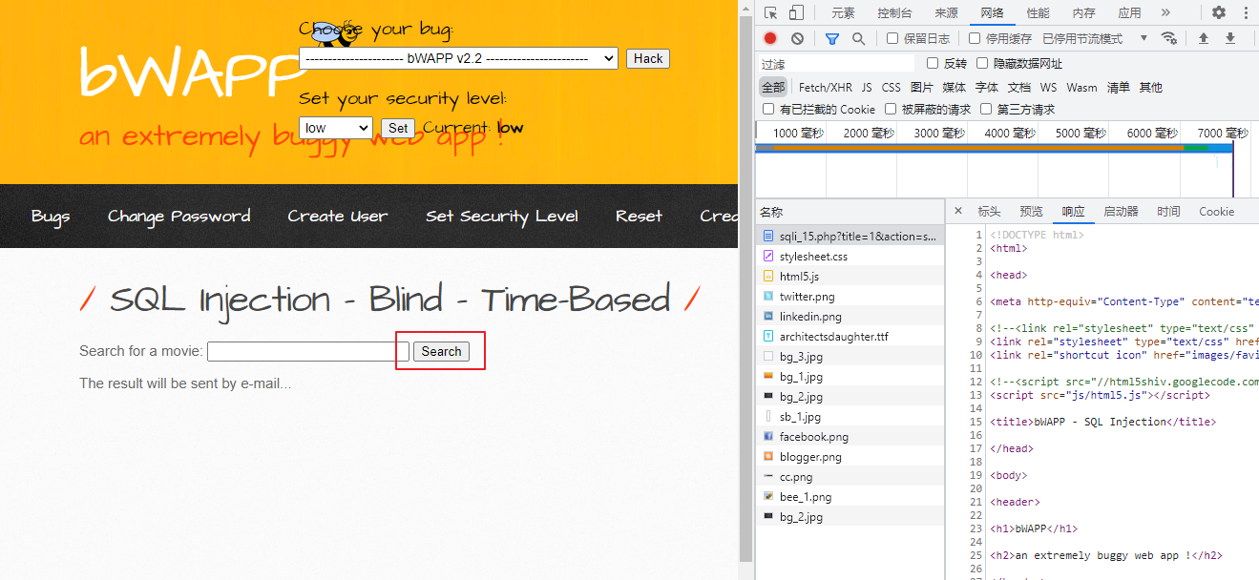The height and width of the screenshot is (580, 1259).
Task: Toggle the device toolbar icon
Action: (796, 12)
